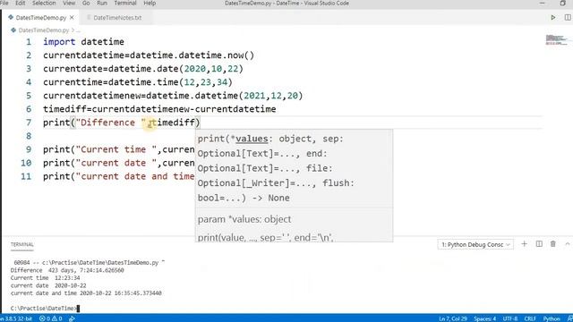Change indentation via Spaces: 4
Screen dimensions: 573x322
(485, 318)
